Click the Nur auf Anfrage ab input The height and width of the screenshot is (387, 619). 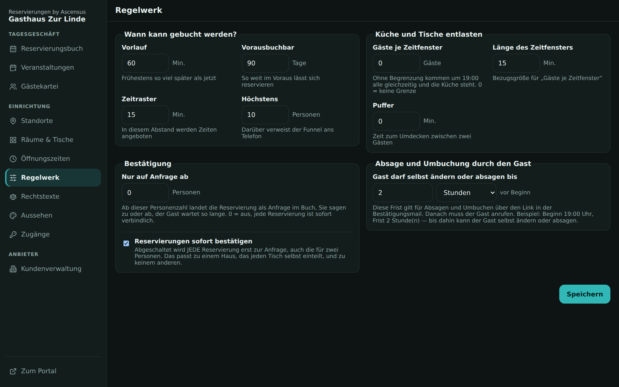[x=145, y=193]
